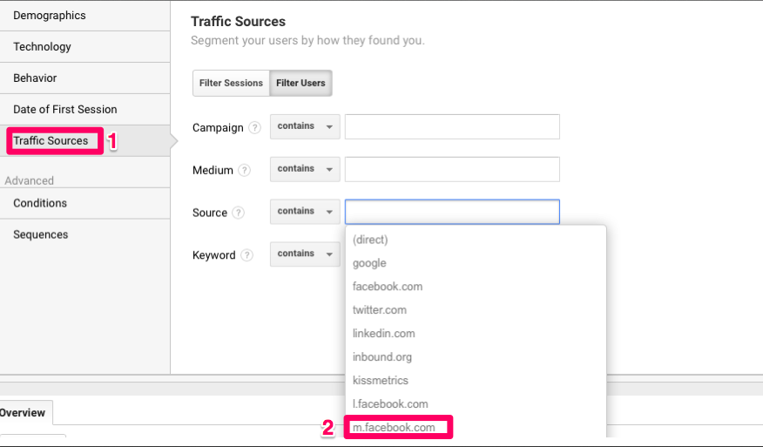Go to the Technology section
Screen dimensions: 763x447
point(85,47)
